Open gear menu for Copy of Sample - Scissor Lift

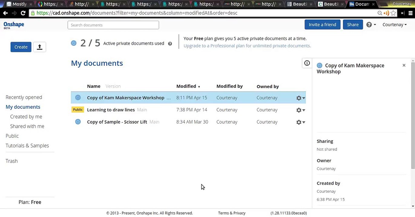301,122
